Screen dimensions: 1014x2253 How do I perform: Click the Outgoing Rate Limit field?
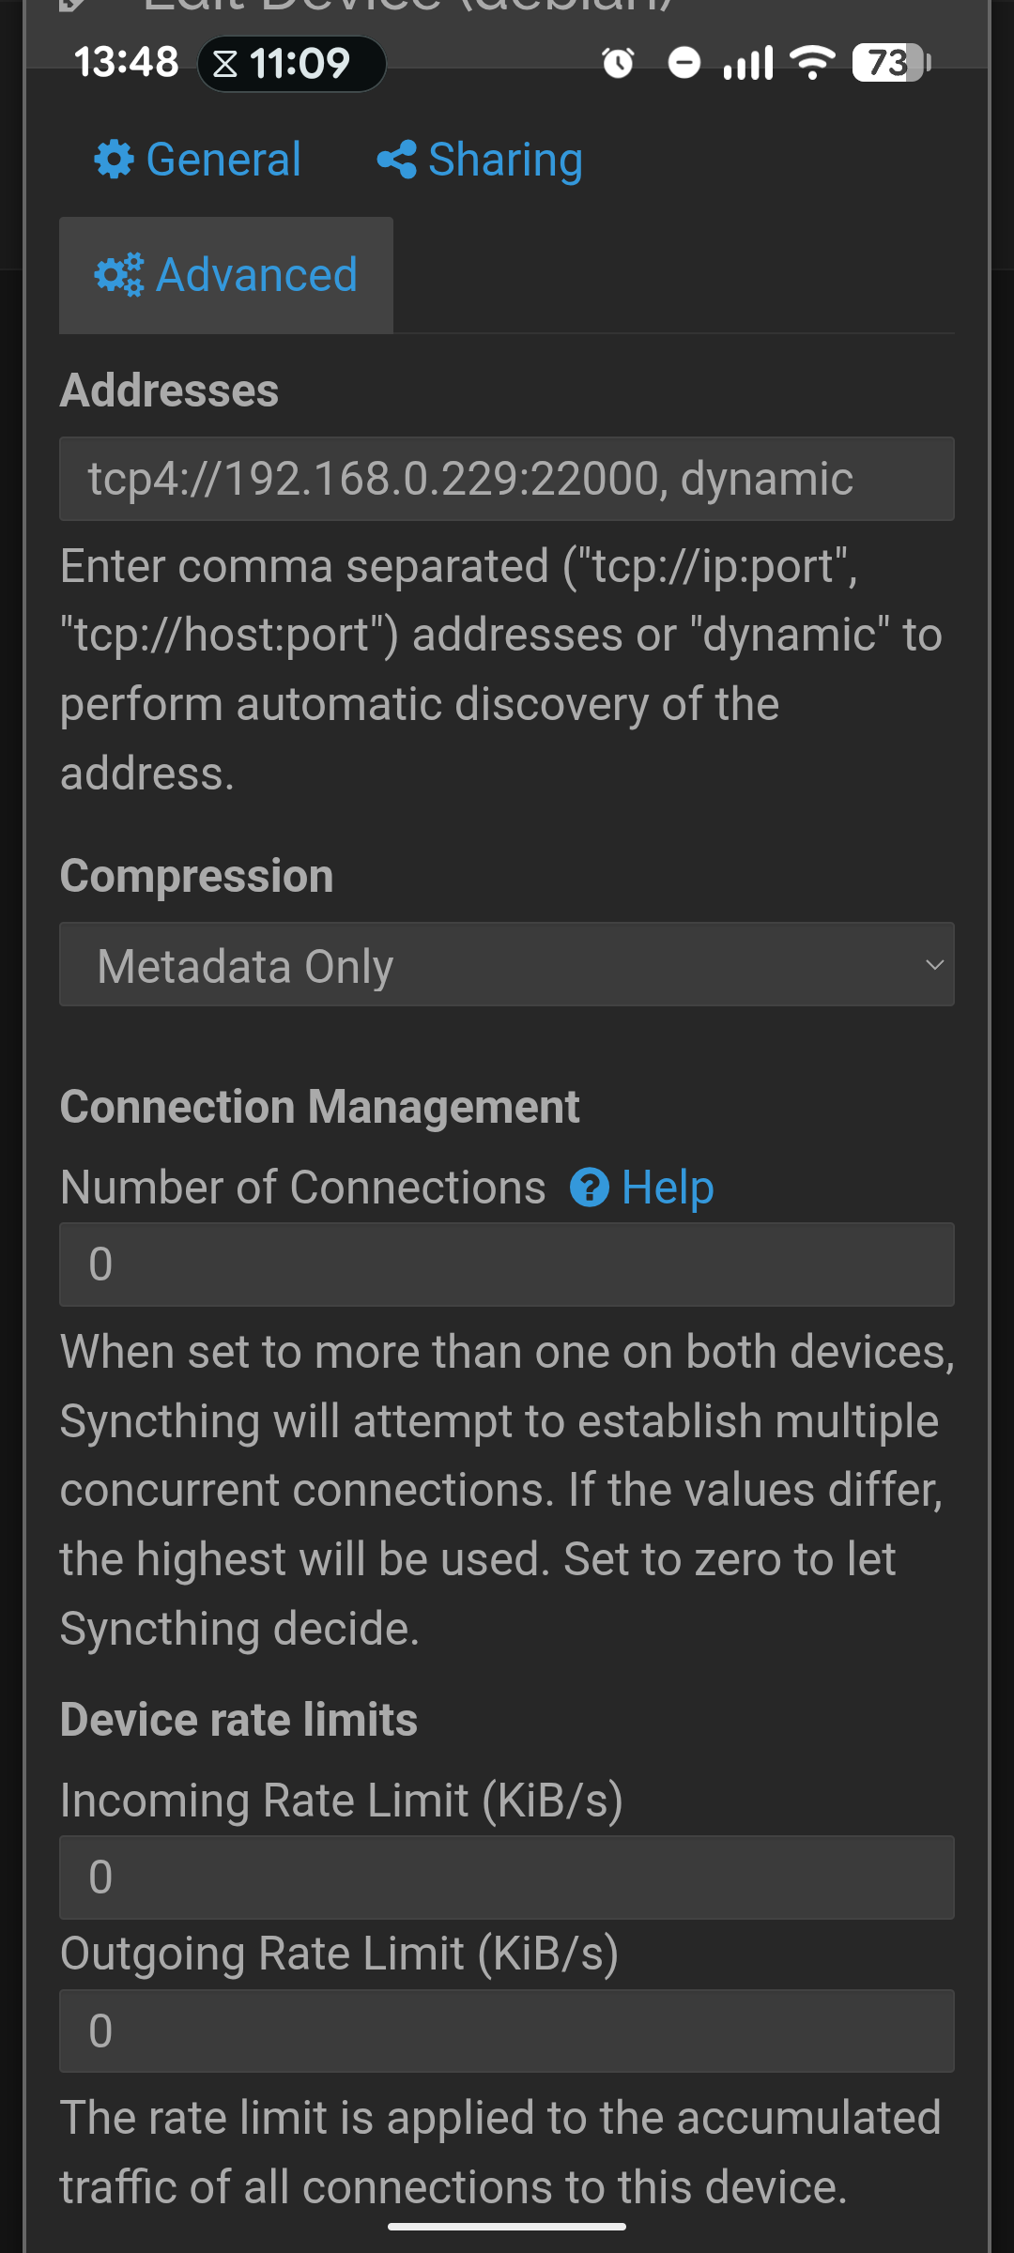[507, 2031]
